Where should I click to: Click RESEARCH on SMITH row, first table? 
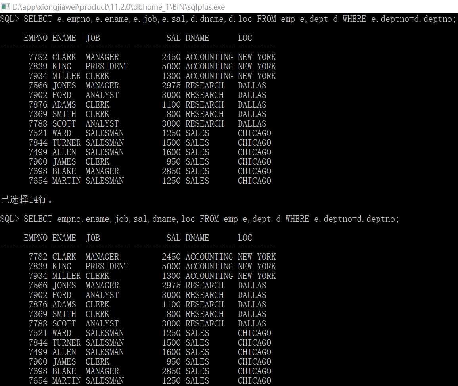pos(205,114)
